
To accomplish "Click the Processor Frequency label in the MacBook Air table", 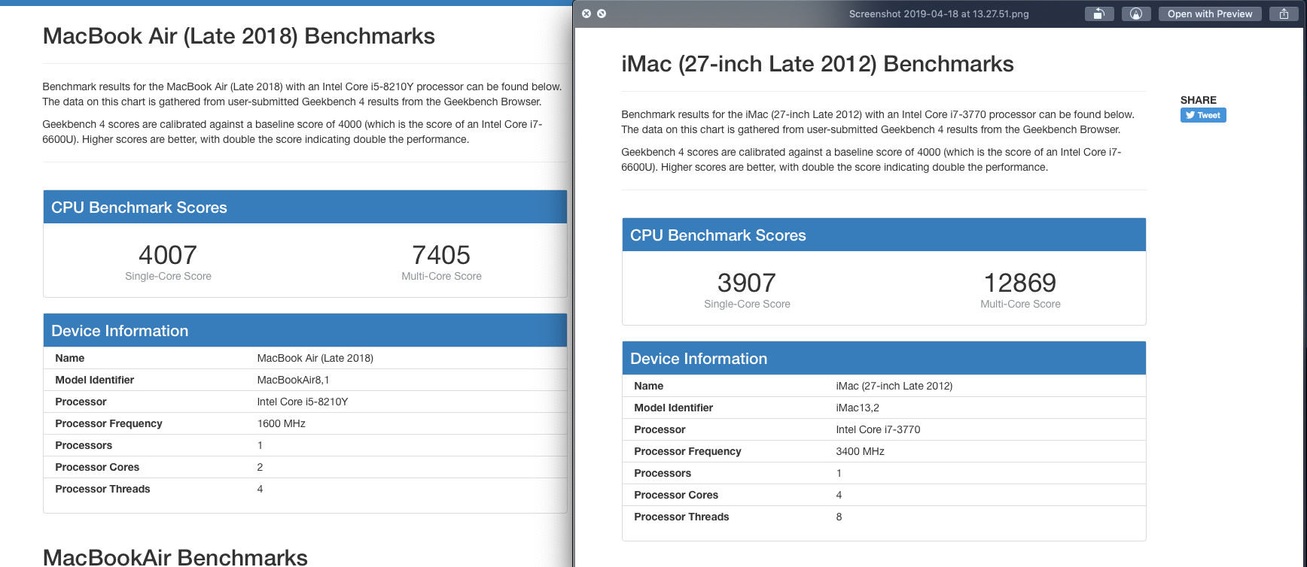I will coord(108,423).
